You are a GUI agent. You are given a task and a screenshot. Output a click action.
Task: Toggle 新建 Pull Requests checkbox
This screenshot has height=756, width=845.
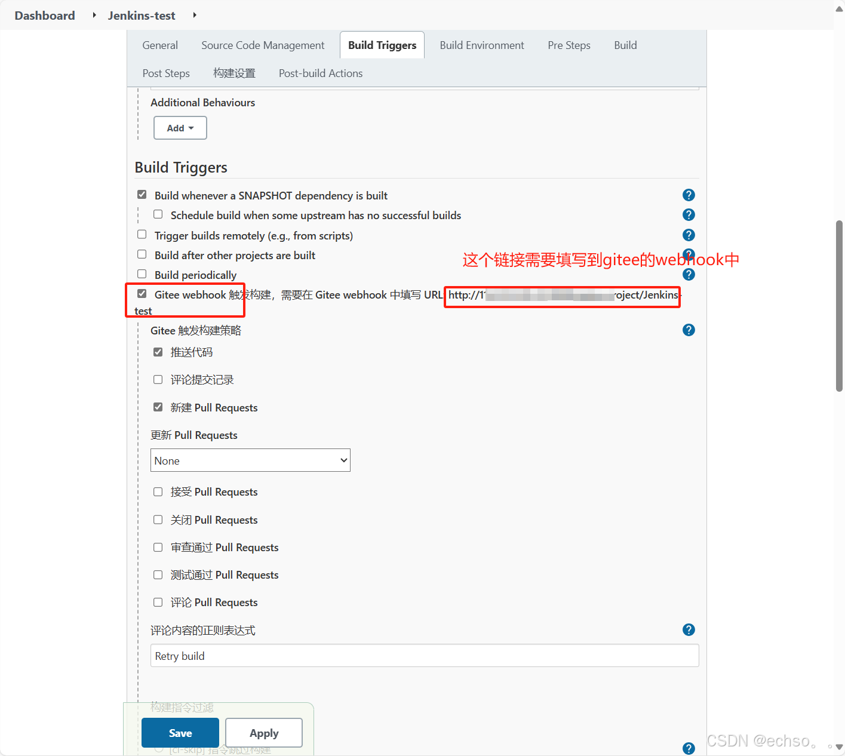[x=158, y=407]
